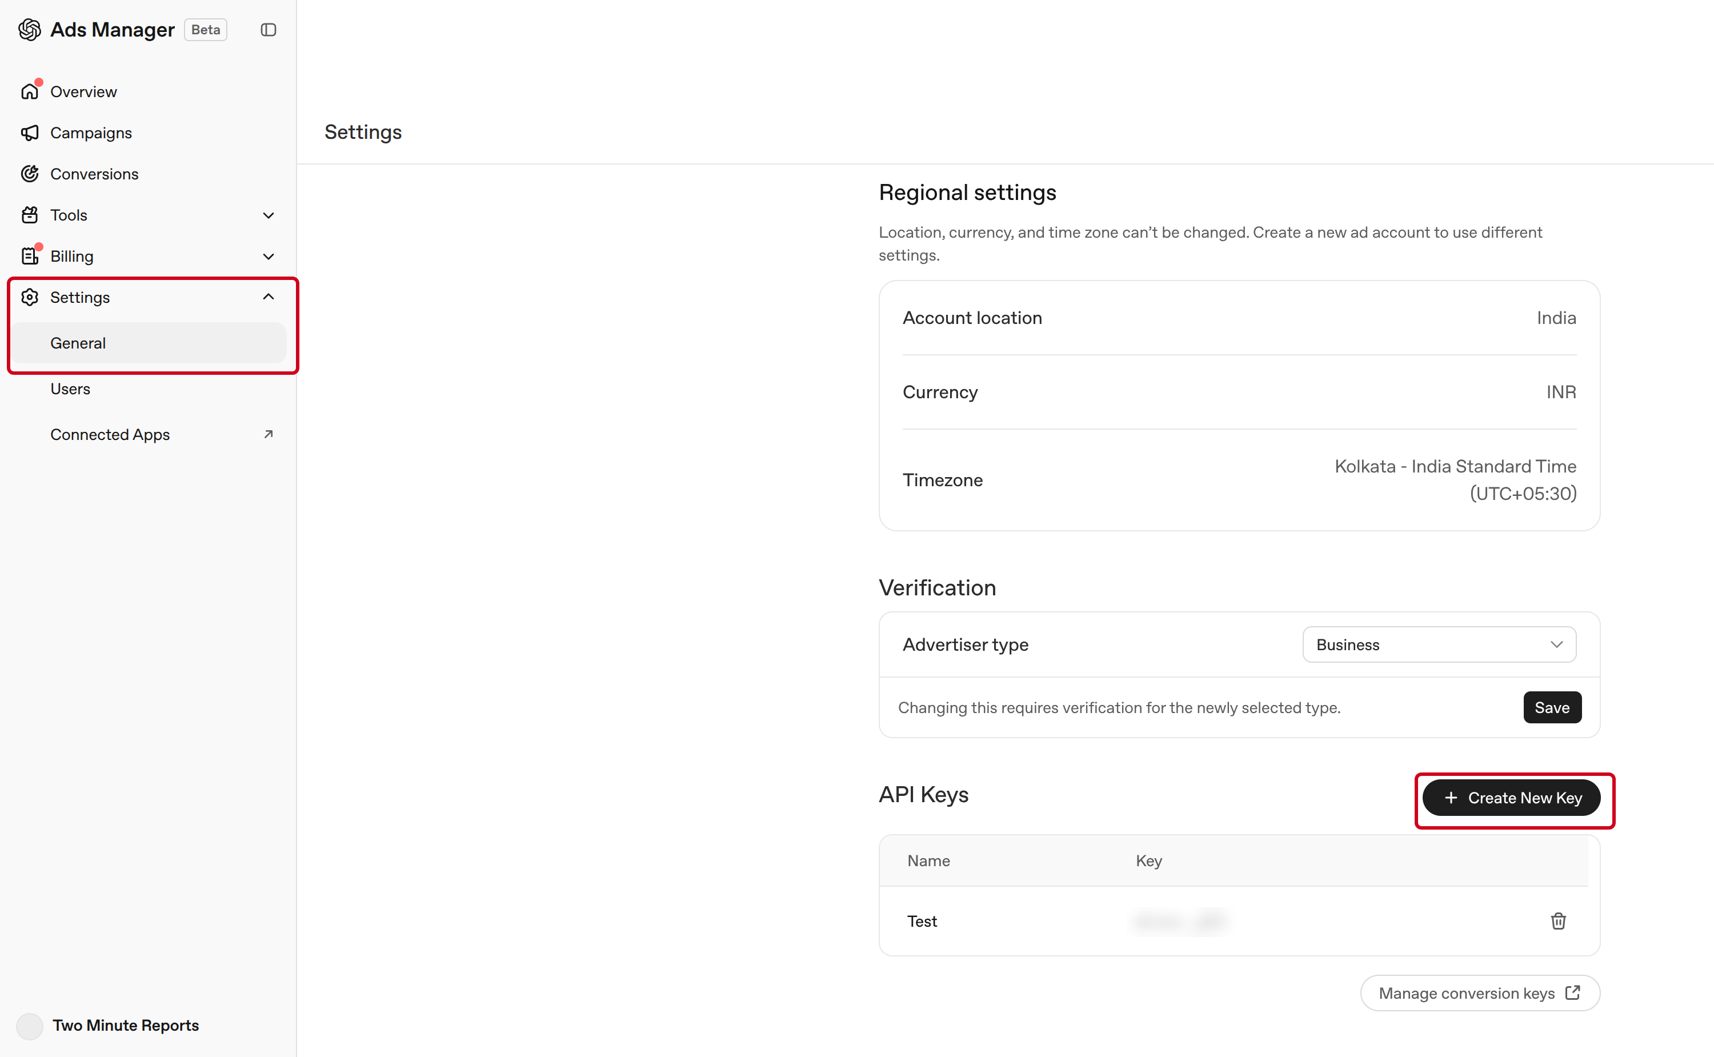1714x1057 pixels.
Task: Click the Settings gear icon
Action: coord(29,297)
